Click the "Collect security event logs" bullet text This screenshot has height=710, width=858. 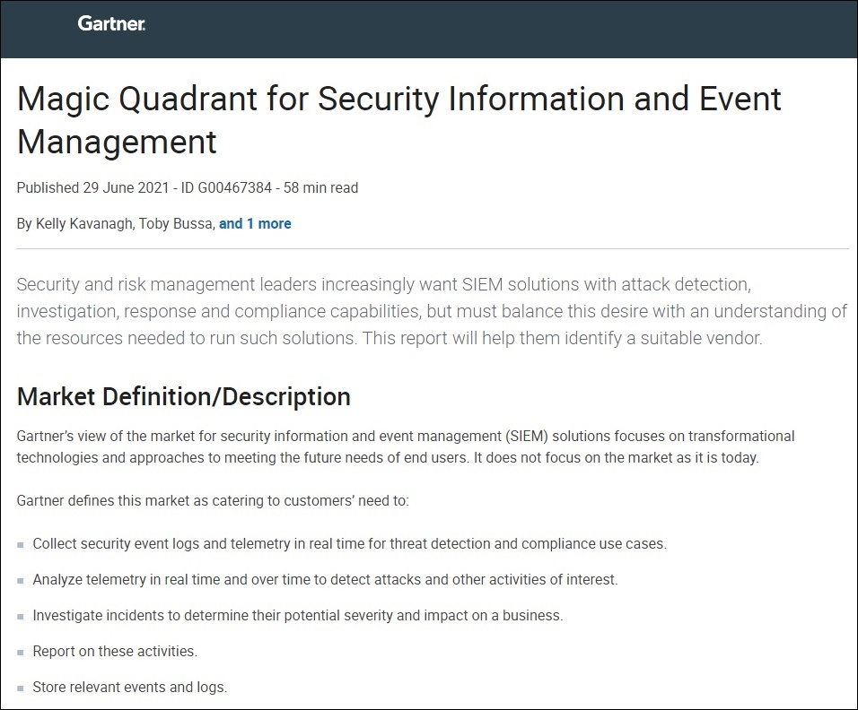[x=349, y=543]
